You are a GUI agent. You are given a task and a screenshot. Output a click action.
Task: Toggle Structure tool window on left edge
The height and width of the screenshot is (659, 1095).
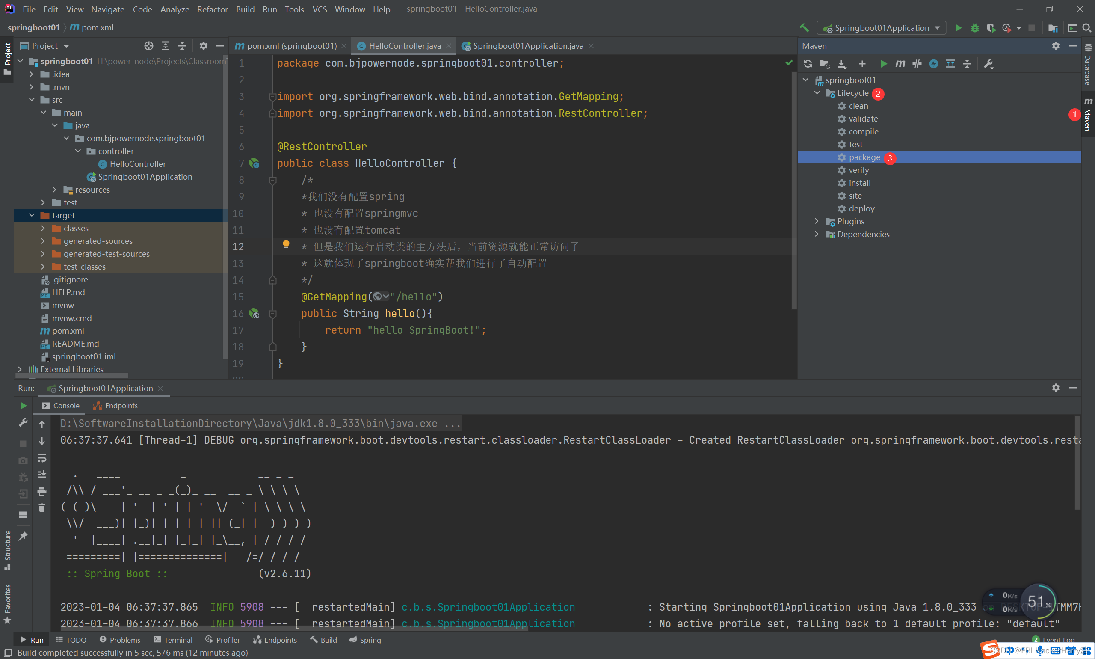[x=7, y=550]
